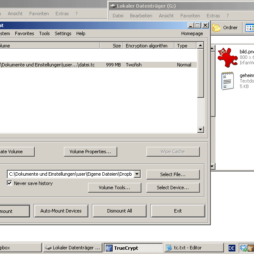
Task: Open Help menu in TrueCrypt
Action: point(81,33)
